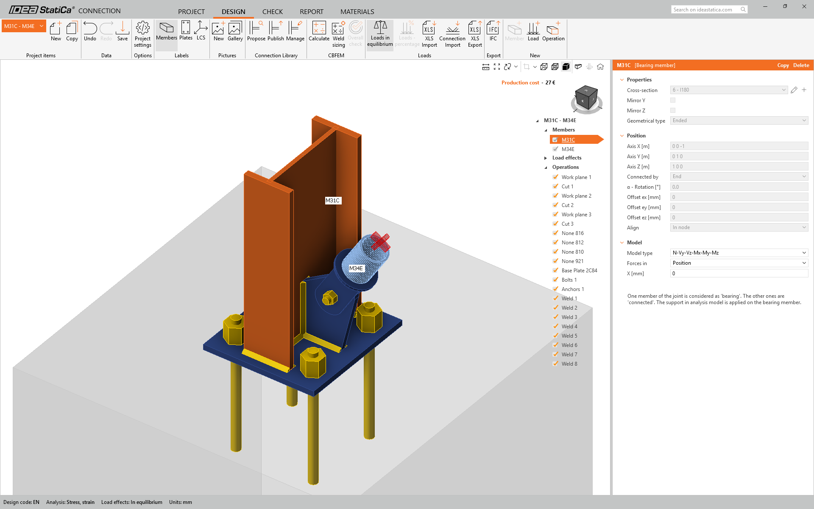Toggle the LCS label icon
Image resolution: width=814 pixels, height=509 pixels.
[x=201, y=31]
